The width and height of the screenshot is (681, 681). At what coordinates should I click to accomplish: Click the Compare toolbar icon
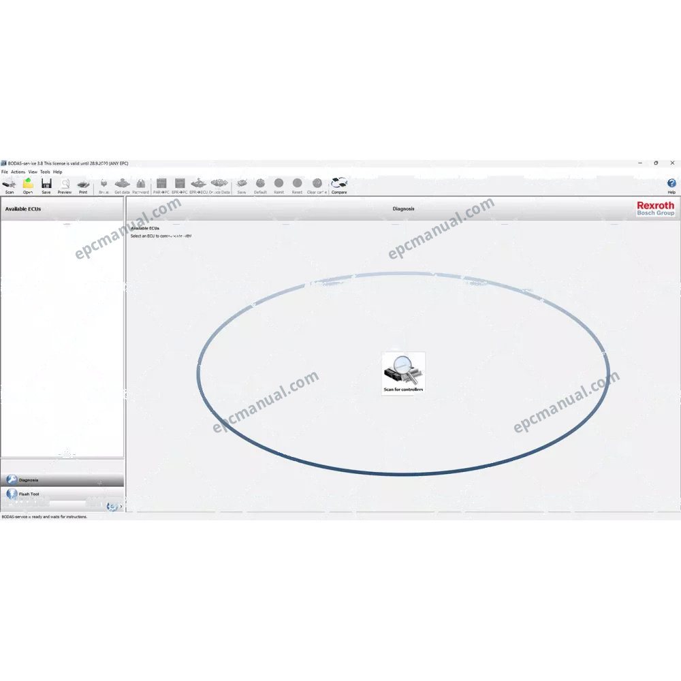pyautogui.click(x=339, y=183)
